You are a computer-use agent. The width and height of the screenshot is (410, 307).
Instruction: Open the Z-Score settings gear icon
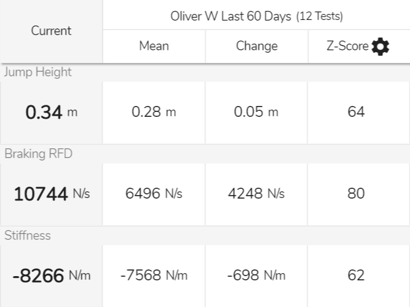(380, 47)
